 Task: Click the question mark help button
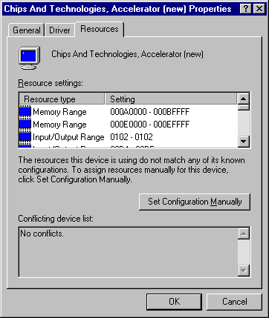point(246,9)
